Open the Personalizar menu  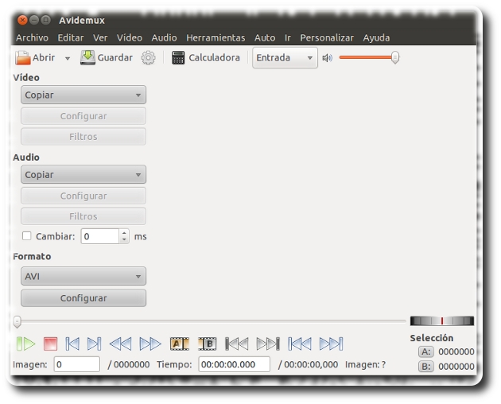327,37
